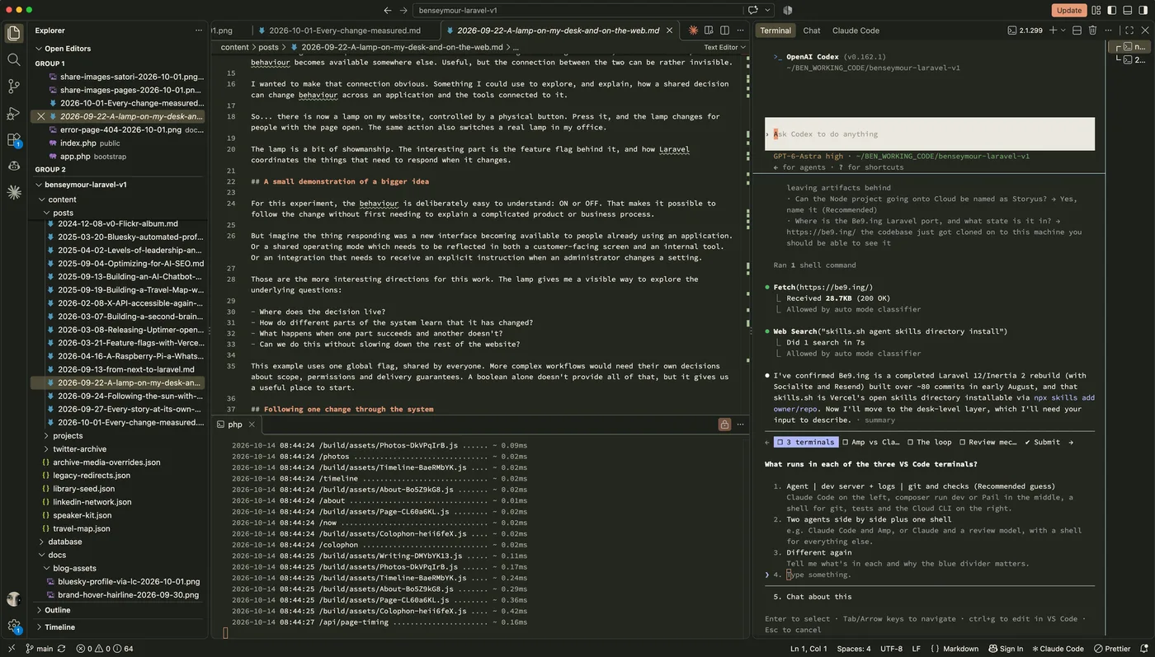Click the benseymour-laravel-v1 command center search box
Viewport: 1155px width, 657px height.
pos(579,10)
